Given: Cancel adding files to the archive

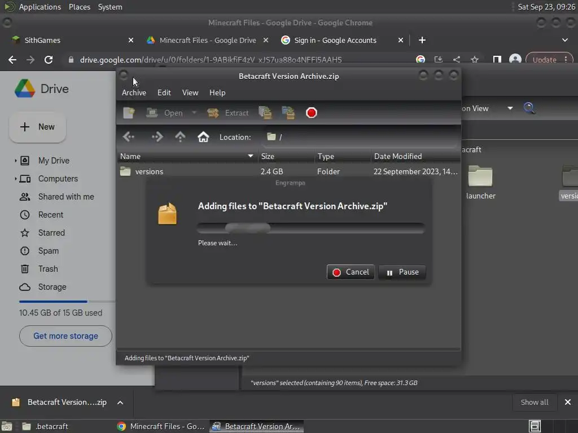Looking at the screenshot, I should [351, 272].
